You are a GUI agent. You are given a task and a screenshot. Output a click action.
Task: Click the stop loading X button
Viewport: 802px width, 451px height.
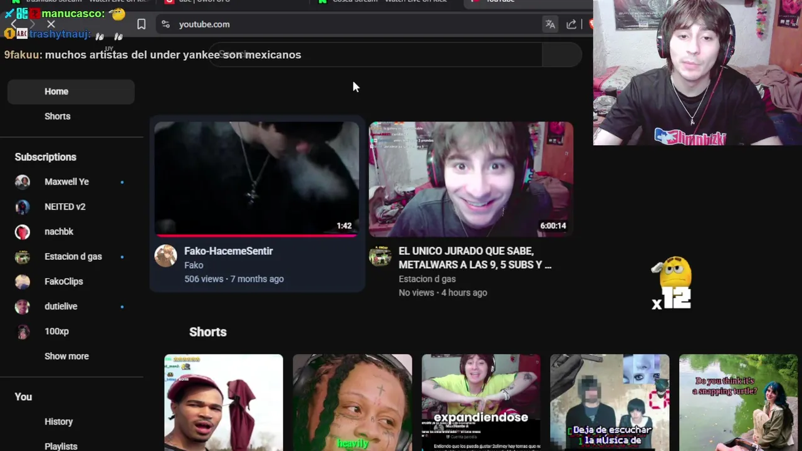click(x=51, y=24)
